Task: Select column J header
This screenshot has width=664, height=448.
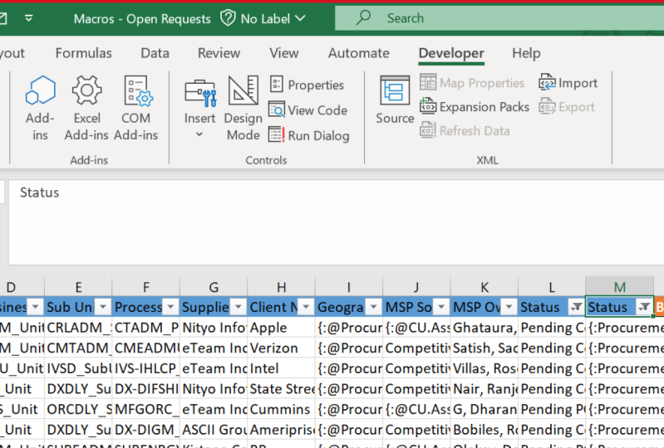Action: point(416,287)
